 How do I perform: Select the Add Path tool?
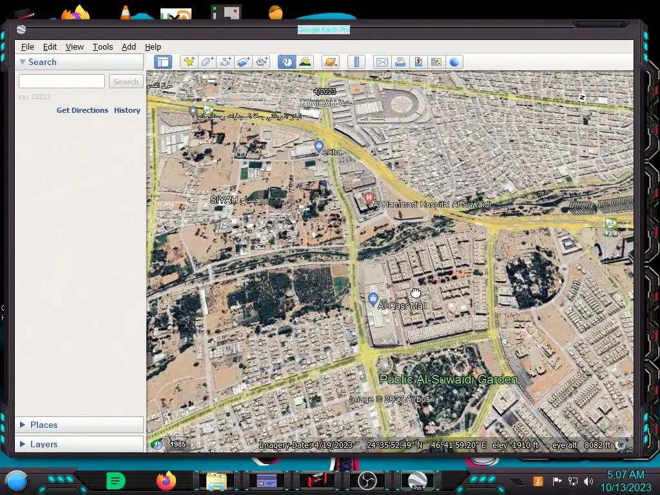pos(225,62)
